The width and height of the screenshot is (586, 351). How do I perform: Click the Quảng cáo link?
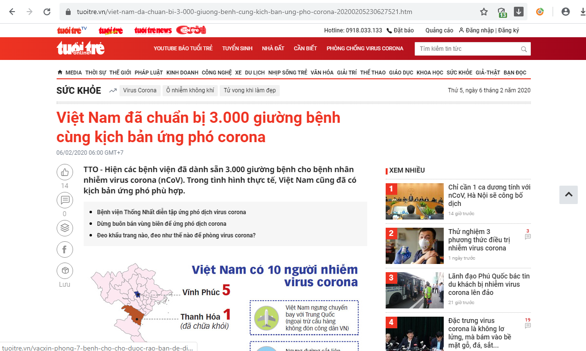point(439,30)
